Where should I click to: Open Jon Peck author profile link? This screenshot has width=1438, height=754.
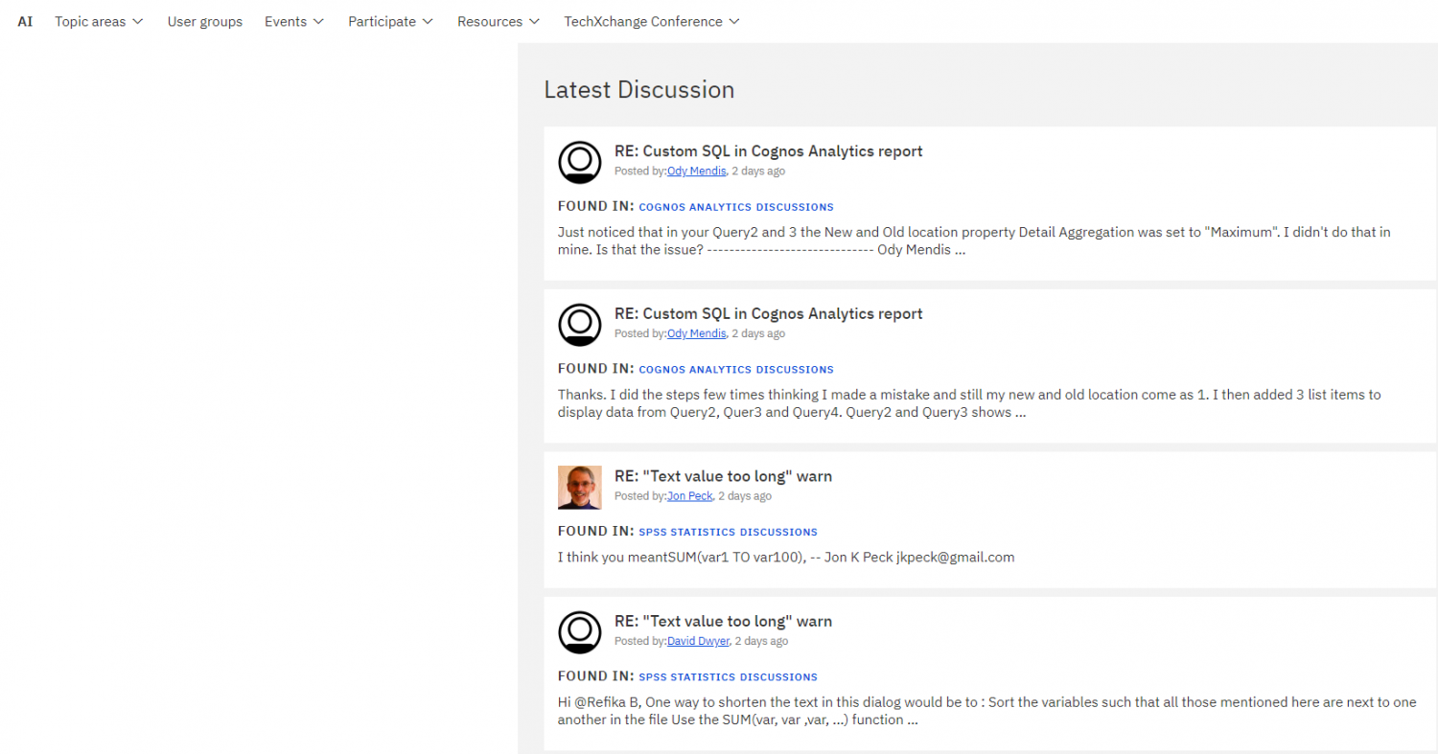coord(689,496)
